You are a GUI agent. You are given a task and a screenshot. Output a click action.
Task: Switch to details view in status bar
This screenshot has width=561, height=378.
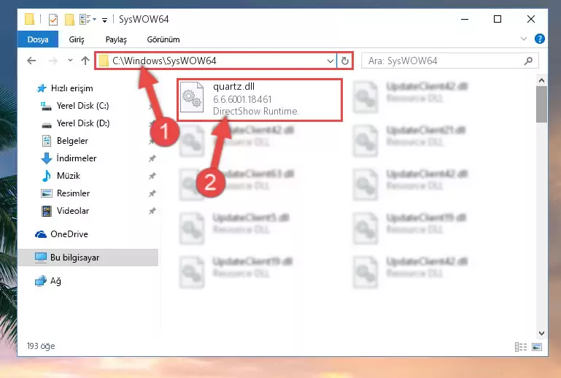pyautogui.click(x=521, y=347)
